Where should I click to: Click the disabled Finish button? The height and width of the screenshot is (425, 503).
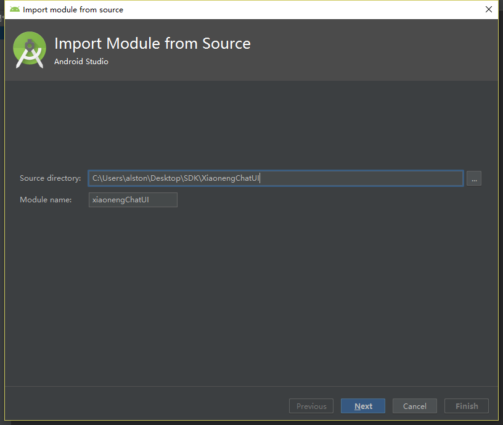click(x=467, y=406)
